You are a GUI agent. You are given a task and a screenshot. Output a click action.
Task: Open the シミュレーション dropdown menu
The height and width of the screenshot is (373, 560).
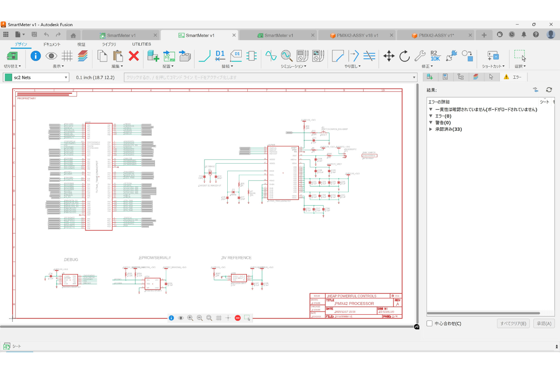(294, 67)
